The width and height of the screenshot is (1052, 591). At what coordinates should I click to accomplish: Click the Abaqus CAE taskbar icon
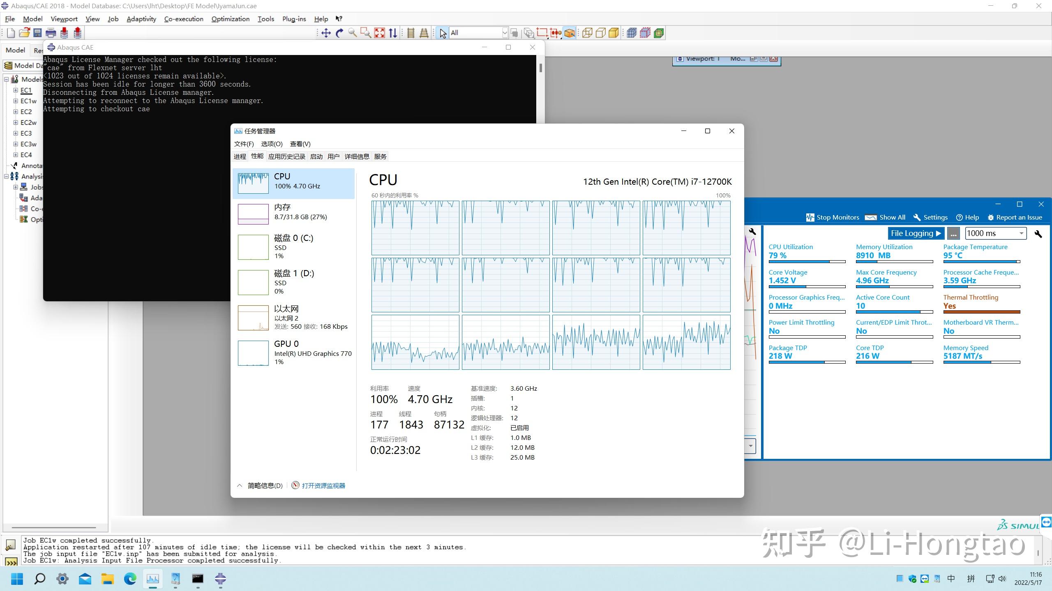[x=221, y=579]
